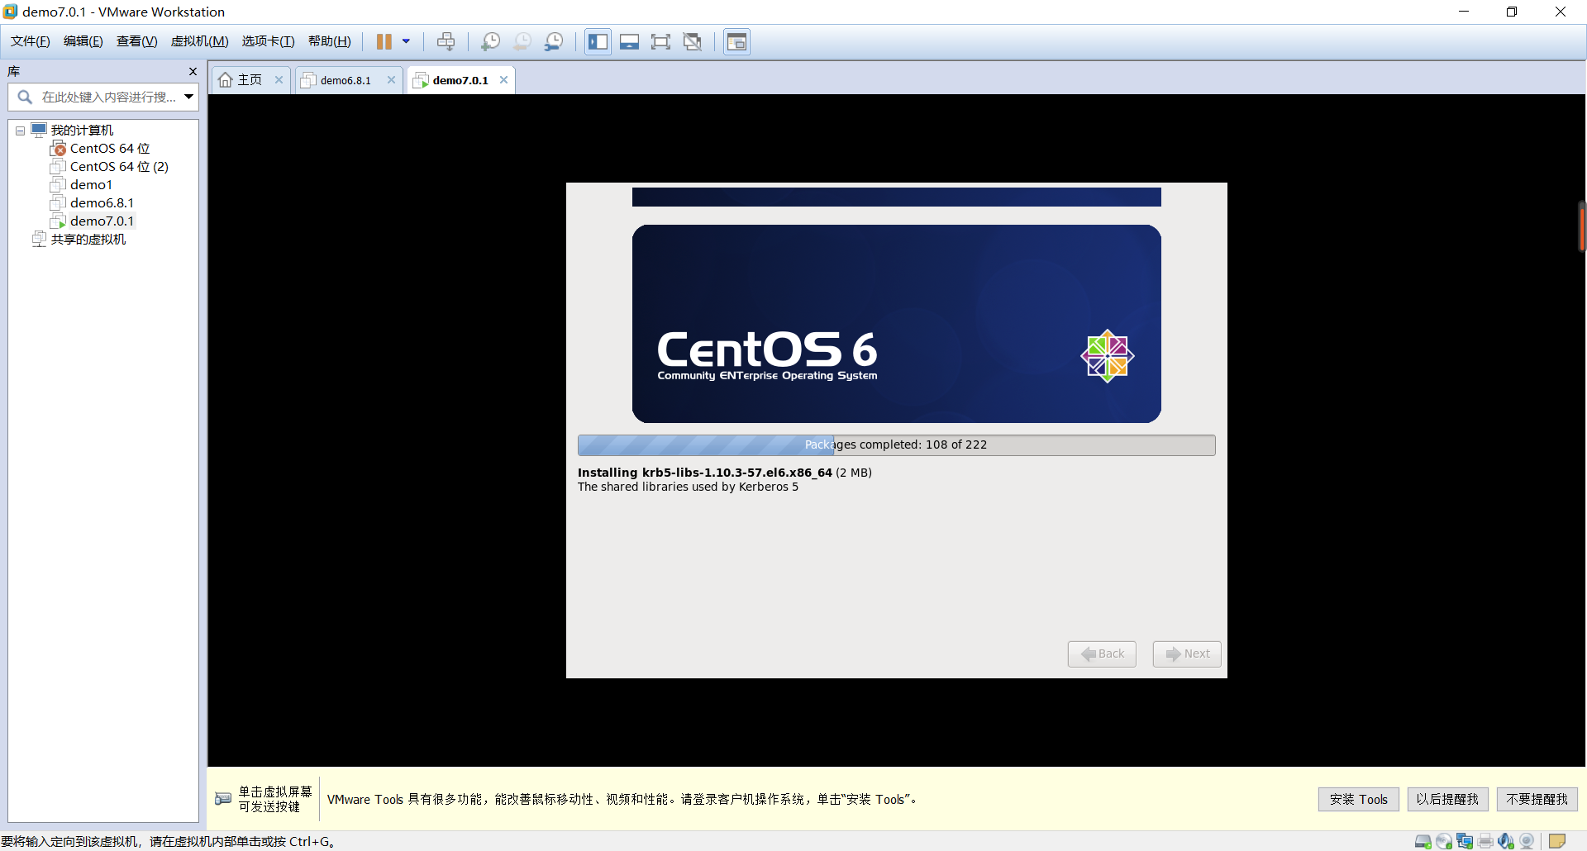
Task: Click the Kerberos 5 description text
Action: click(x=688, y=487)
